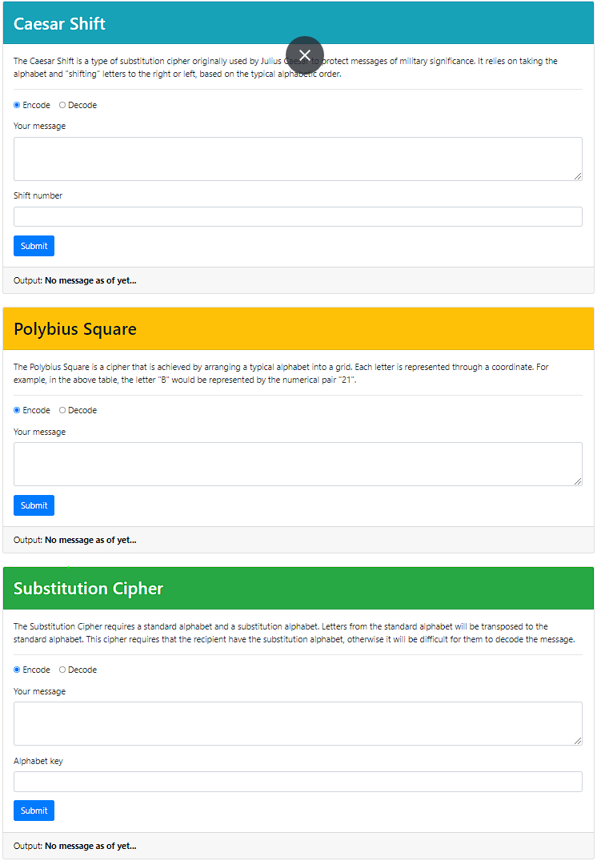Submit the Substitution Cipher form
The height and width of the screenshot is (865, 601).
[33, 810]
